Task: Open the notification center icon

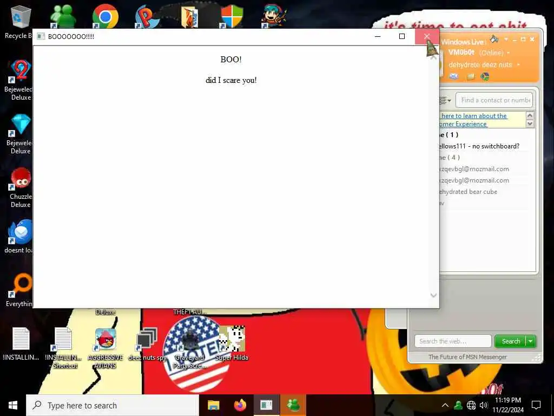Action: pyautogui.click(x=536, y=405)
